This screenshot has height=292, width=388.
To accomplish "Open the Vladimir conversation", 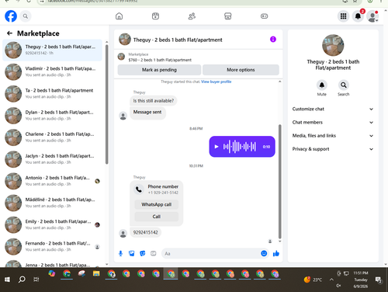I will click(x=52, y=71).
